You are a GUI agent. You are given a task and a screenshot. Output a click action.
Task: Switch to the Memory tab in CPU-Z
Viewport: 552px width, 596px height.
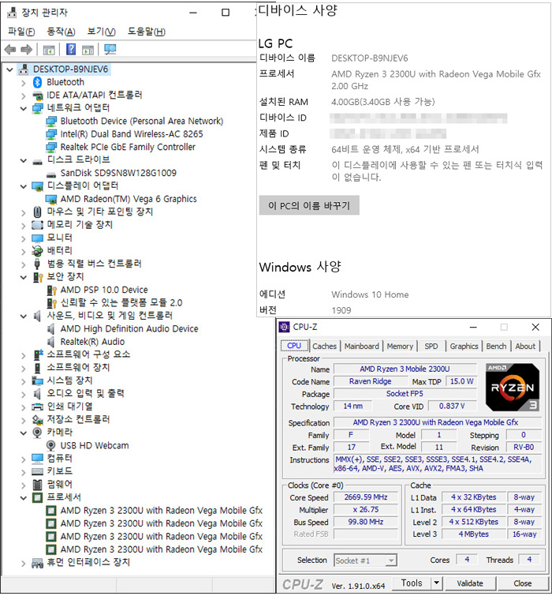(400, 347)
